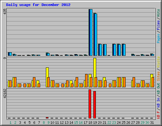
Task: Click the 9 maximum visits axis value
Action: (5, 58)
